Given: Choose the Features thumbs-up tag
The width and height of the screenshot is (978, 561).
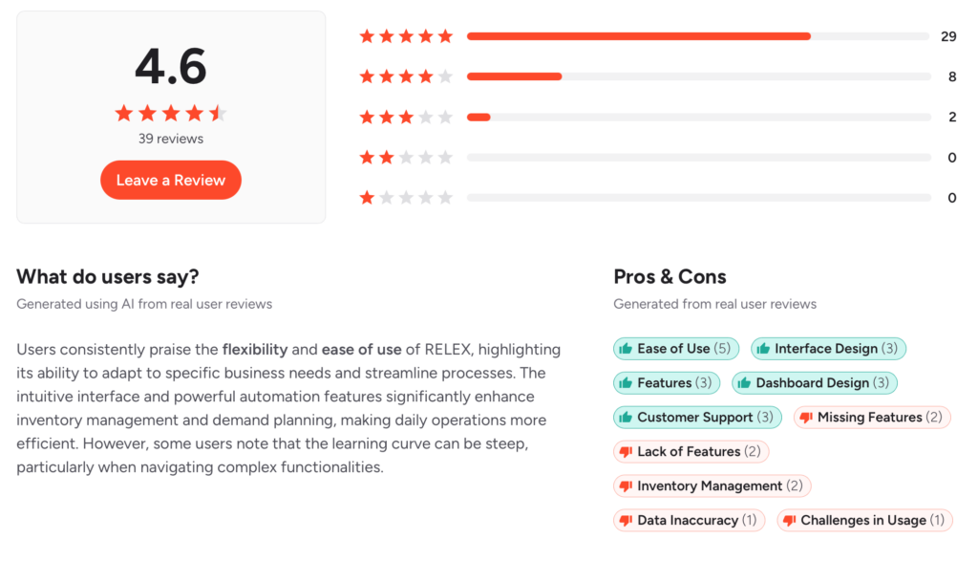Looking at the screenshot, I should (x=667, y=382).
